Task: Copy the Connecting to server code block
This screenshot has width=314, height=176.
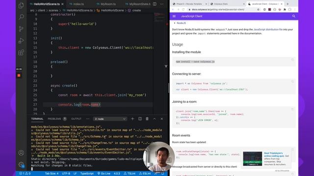Action: pos(292,82)
